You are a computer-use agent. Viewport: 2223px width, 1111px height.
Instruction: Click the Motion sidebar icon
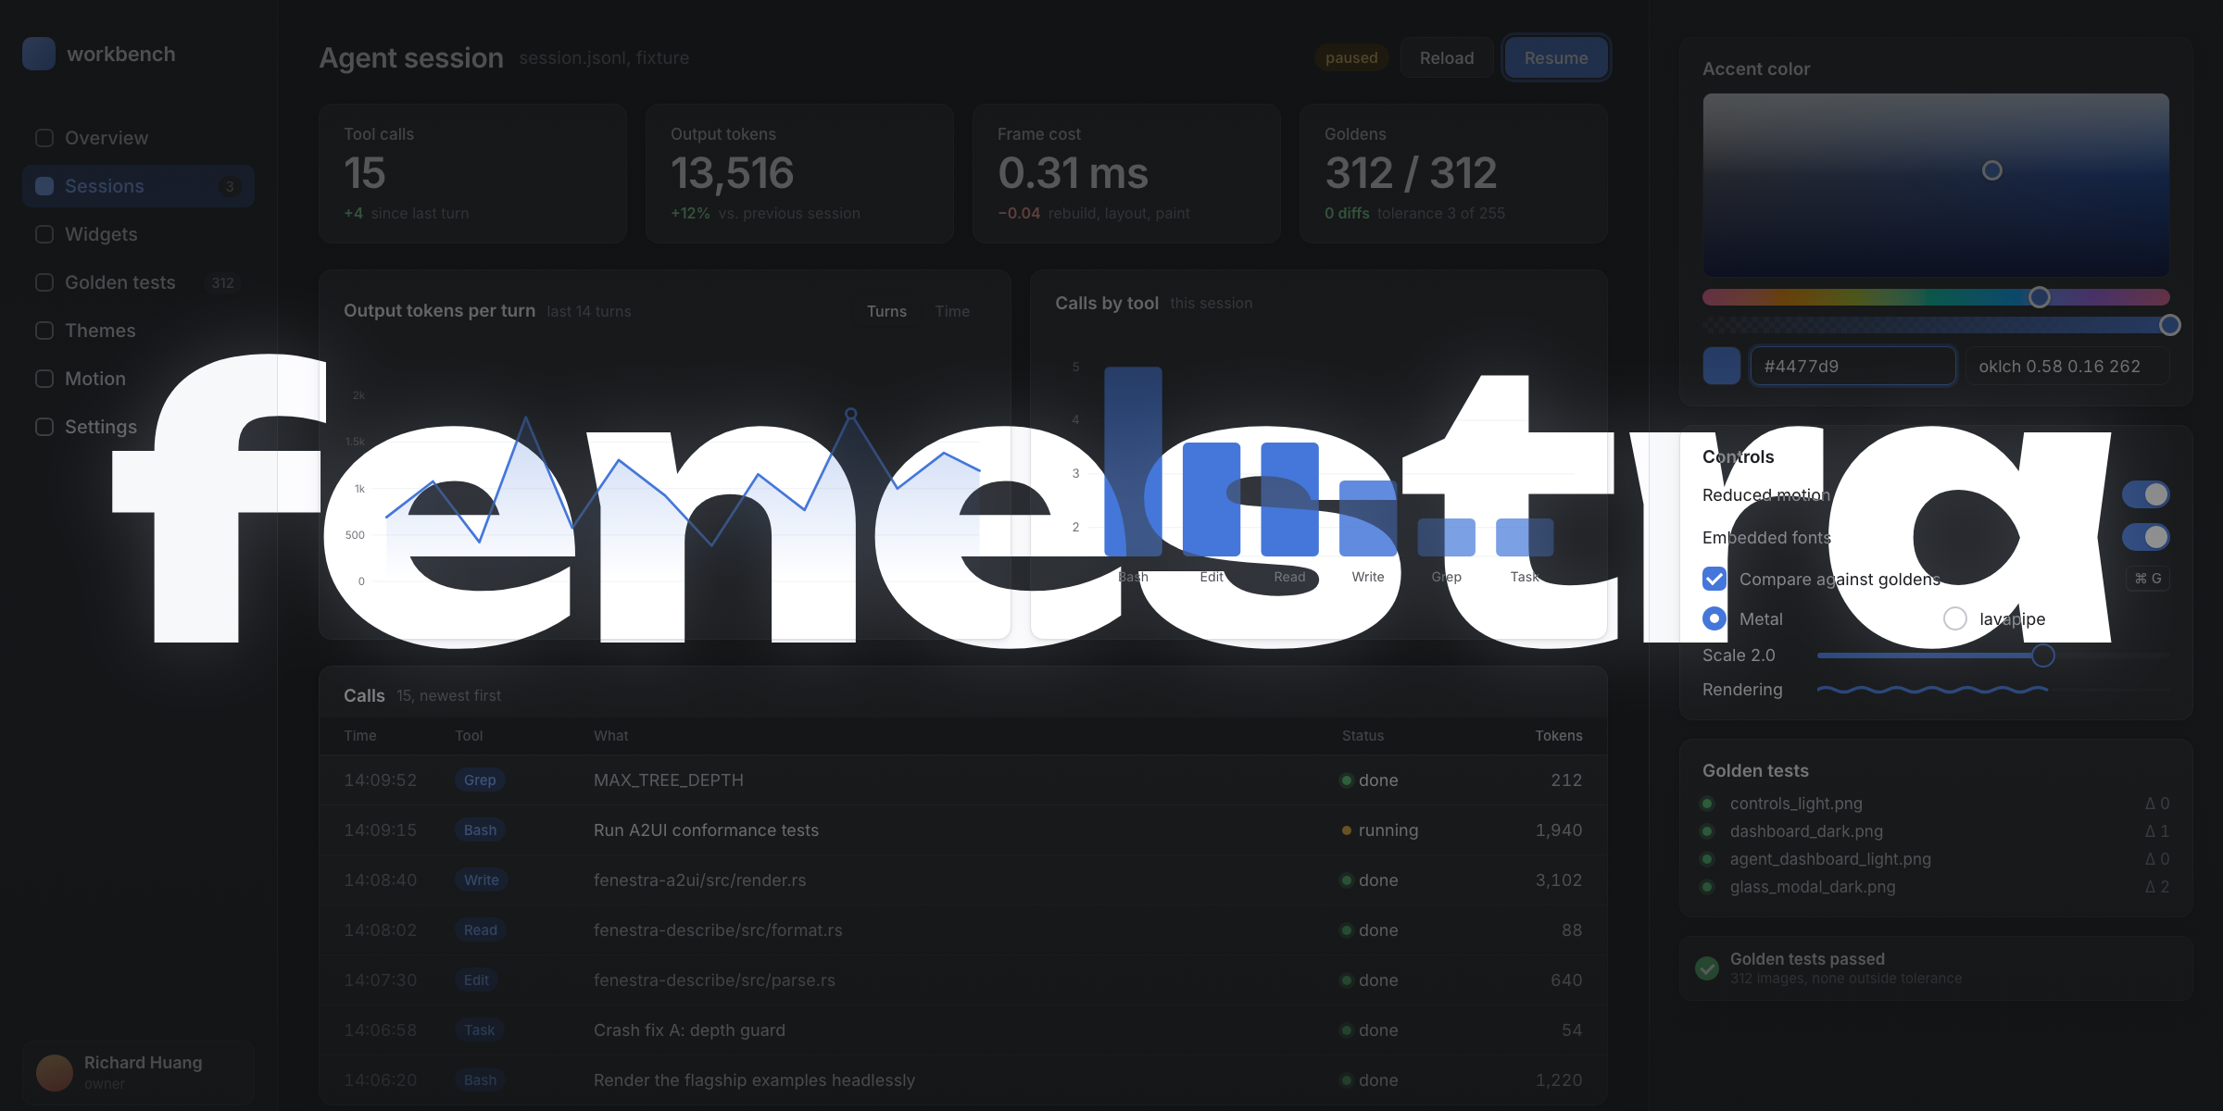[44, 379]
